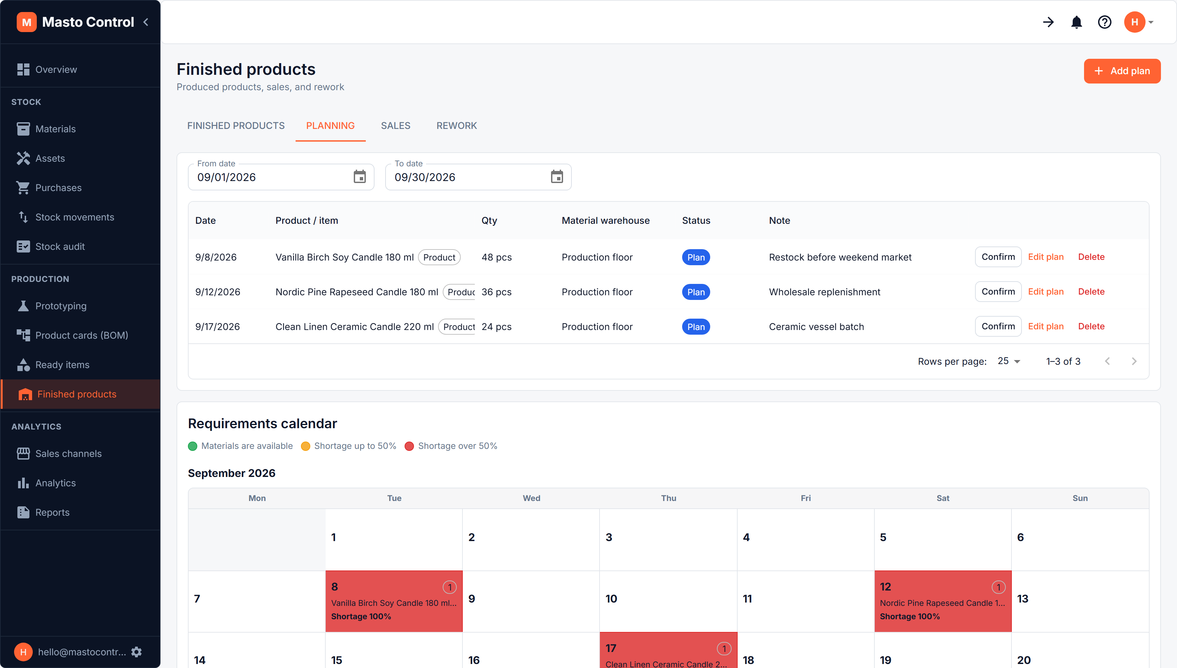Screen dimensions: 1177x668
Task: Expand the user account dropdown arrow
Action: tap(1151, 22)
